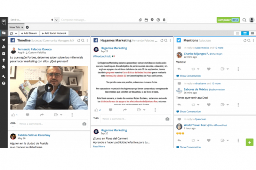The image size is (256, 170).
Task: Open the refresh interval dropdown arrow
Action: 16,33
